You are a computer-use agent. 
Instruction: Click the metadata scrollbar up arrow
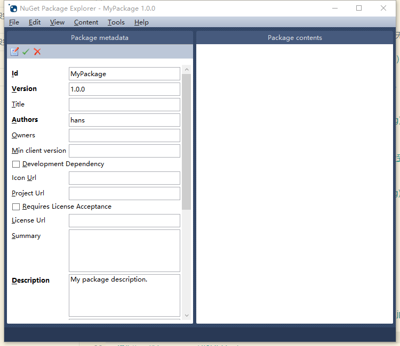coord(187,70)
